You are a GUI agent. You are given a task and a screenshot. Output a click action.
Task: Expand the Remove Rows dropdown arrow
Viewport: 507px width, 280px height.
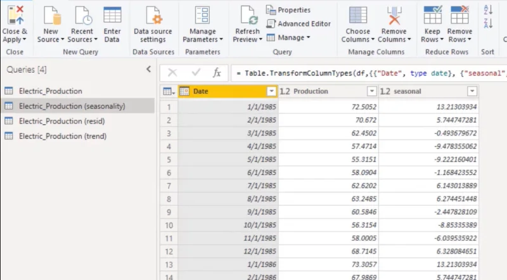point(470,40)
